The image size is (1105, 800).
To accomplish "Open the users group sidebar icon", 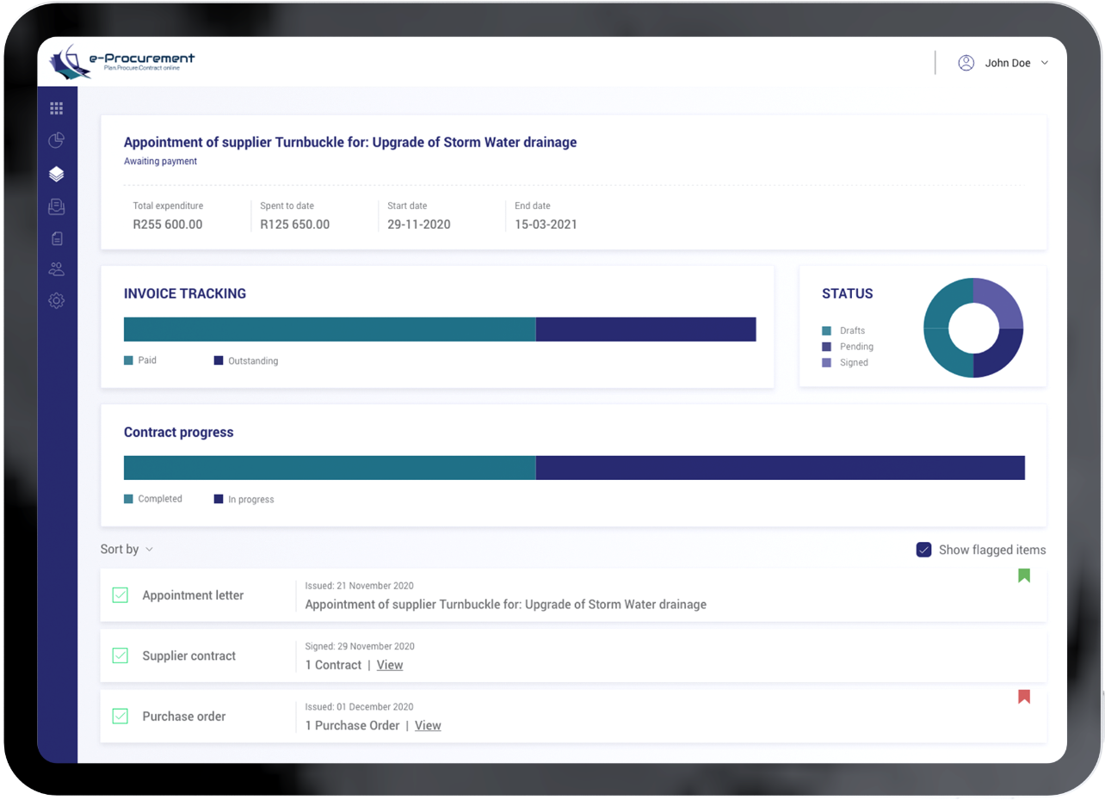I will (56, 269).
